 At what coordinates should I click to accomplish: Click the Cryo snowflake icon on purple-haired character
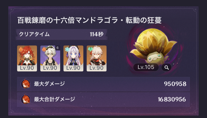pyautogui.click(x=67, y=49)
